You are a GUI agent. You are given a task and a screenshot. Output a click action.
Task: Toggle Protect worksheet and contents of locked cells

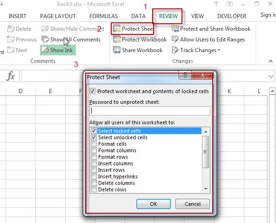pyautogui.click(x=93, y=91)
